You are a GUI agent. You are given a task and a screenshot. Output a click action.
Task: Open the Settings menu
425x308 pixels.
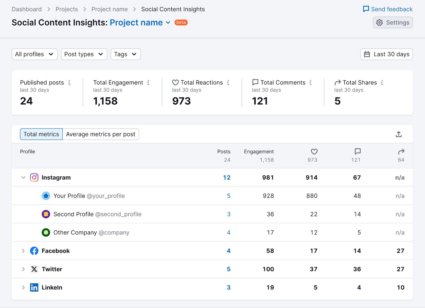tap(393, 23)
